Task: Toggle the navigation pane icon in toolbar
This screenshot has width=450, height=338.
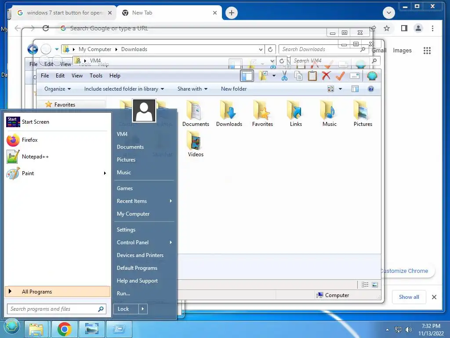Action: (247, 76)
